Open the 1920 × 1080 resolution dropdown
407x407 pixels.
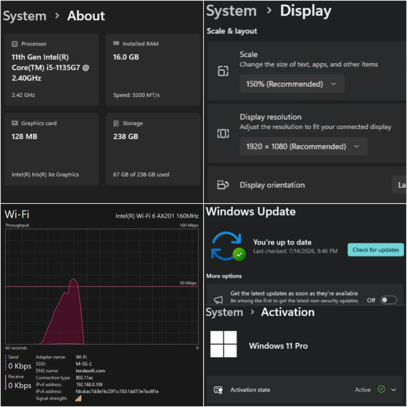[304, 146]
